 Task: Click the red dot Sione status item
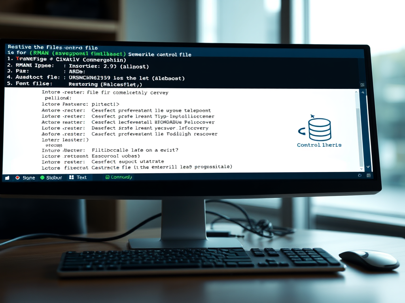point(25,178)
